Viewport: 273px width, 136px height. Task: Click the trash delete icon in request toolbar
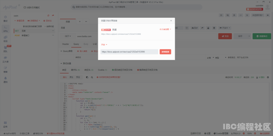(x=214, y=28)
